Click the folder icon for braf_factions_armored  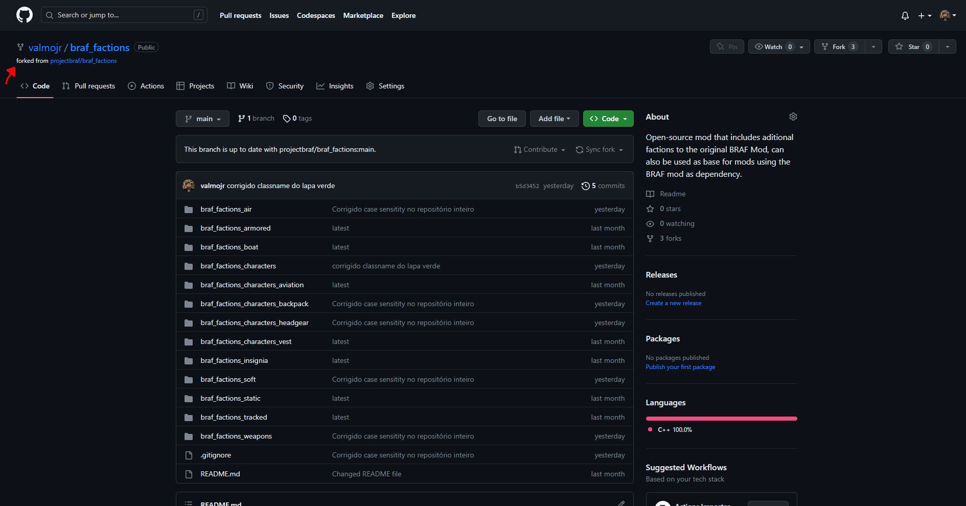189,228
